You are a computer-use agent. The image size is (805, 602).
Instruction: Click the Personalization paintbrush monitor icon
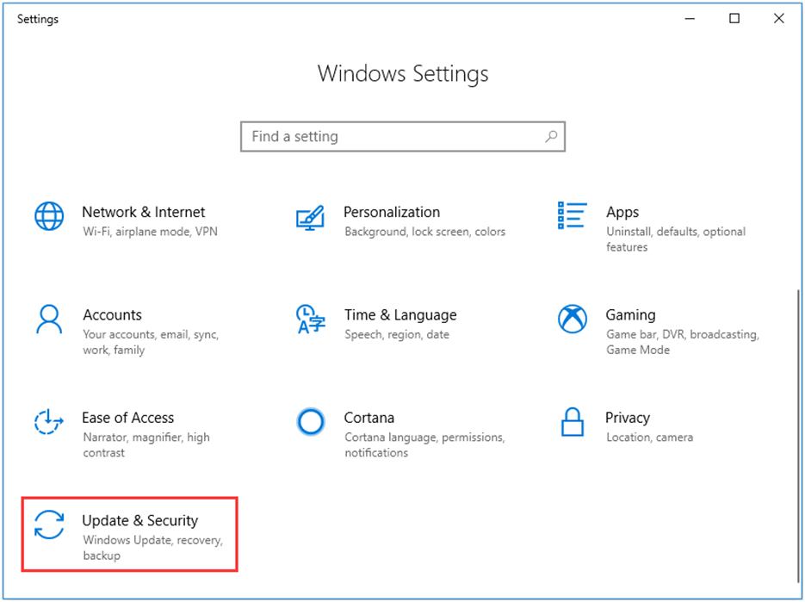311,218
